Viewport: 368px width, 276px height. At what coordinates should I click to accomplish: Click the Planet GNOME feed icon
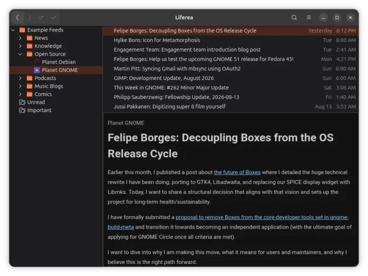37,70
